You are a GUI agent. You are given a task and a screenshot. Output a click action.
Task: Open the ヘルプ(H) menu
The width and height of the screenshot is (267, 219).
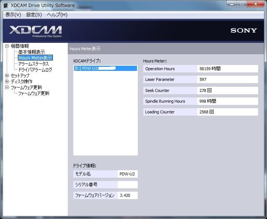[57, 15]
